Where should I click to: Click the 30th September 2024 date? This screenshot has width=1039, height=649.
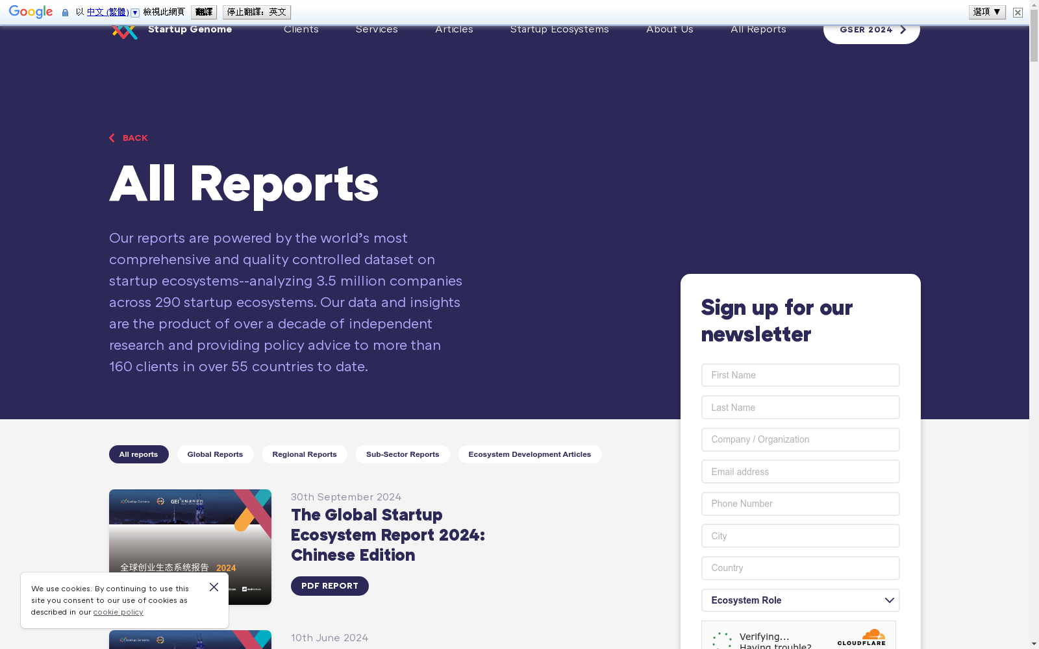(x=346, y=497)
